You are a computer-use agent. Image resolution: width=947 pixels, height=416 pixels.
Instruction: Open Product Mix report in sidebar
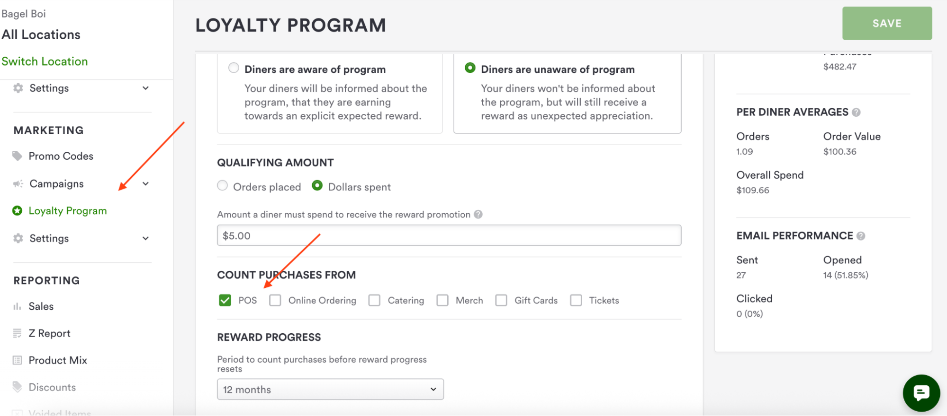point(58,360)
